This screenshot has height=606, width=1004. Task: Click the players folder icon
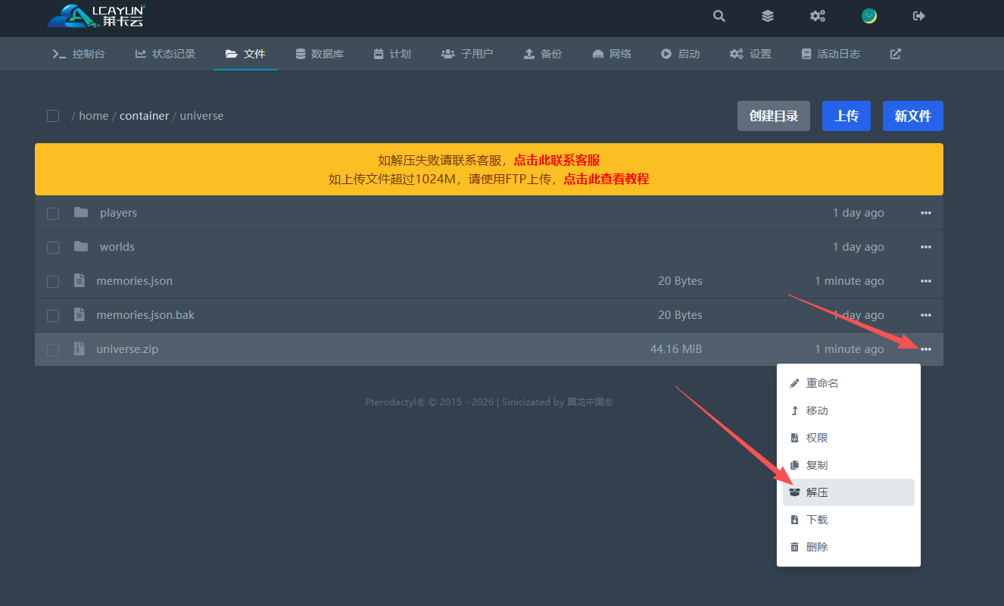81,213
